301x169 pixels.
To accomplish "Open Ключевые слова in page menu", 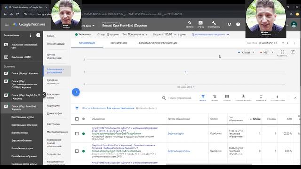I will click(x=53, y=96).
